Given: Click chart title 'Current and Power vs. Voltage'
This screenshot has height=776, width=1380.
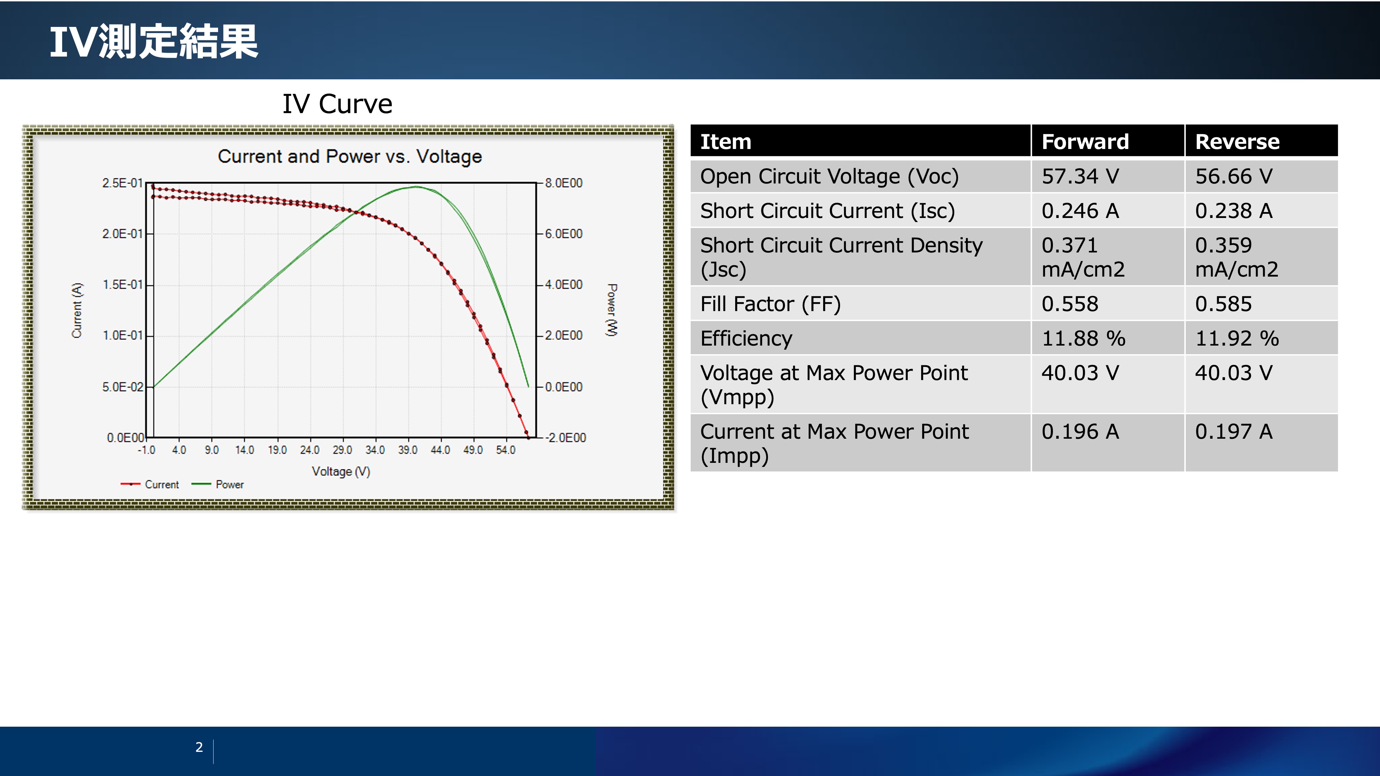Looking at the screenshot, I should click(350, 156).
